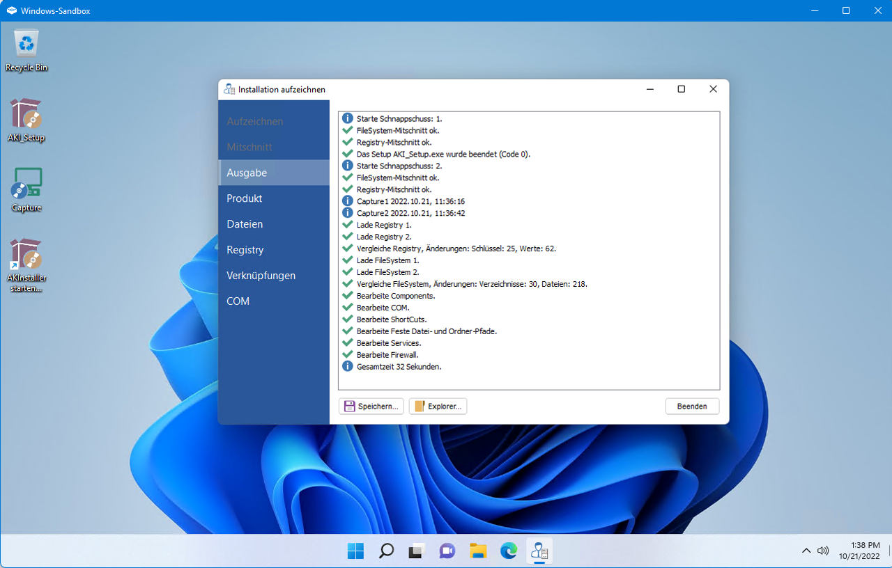Select the line 'Bearbeite Components.'
This screenshot has height=568, width=892.
395,296
